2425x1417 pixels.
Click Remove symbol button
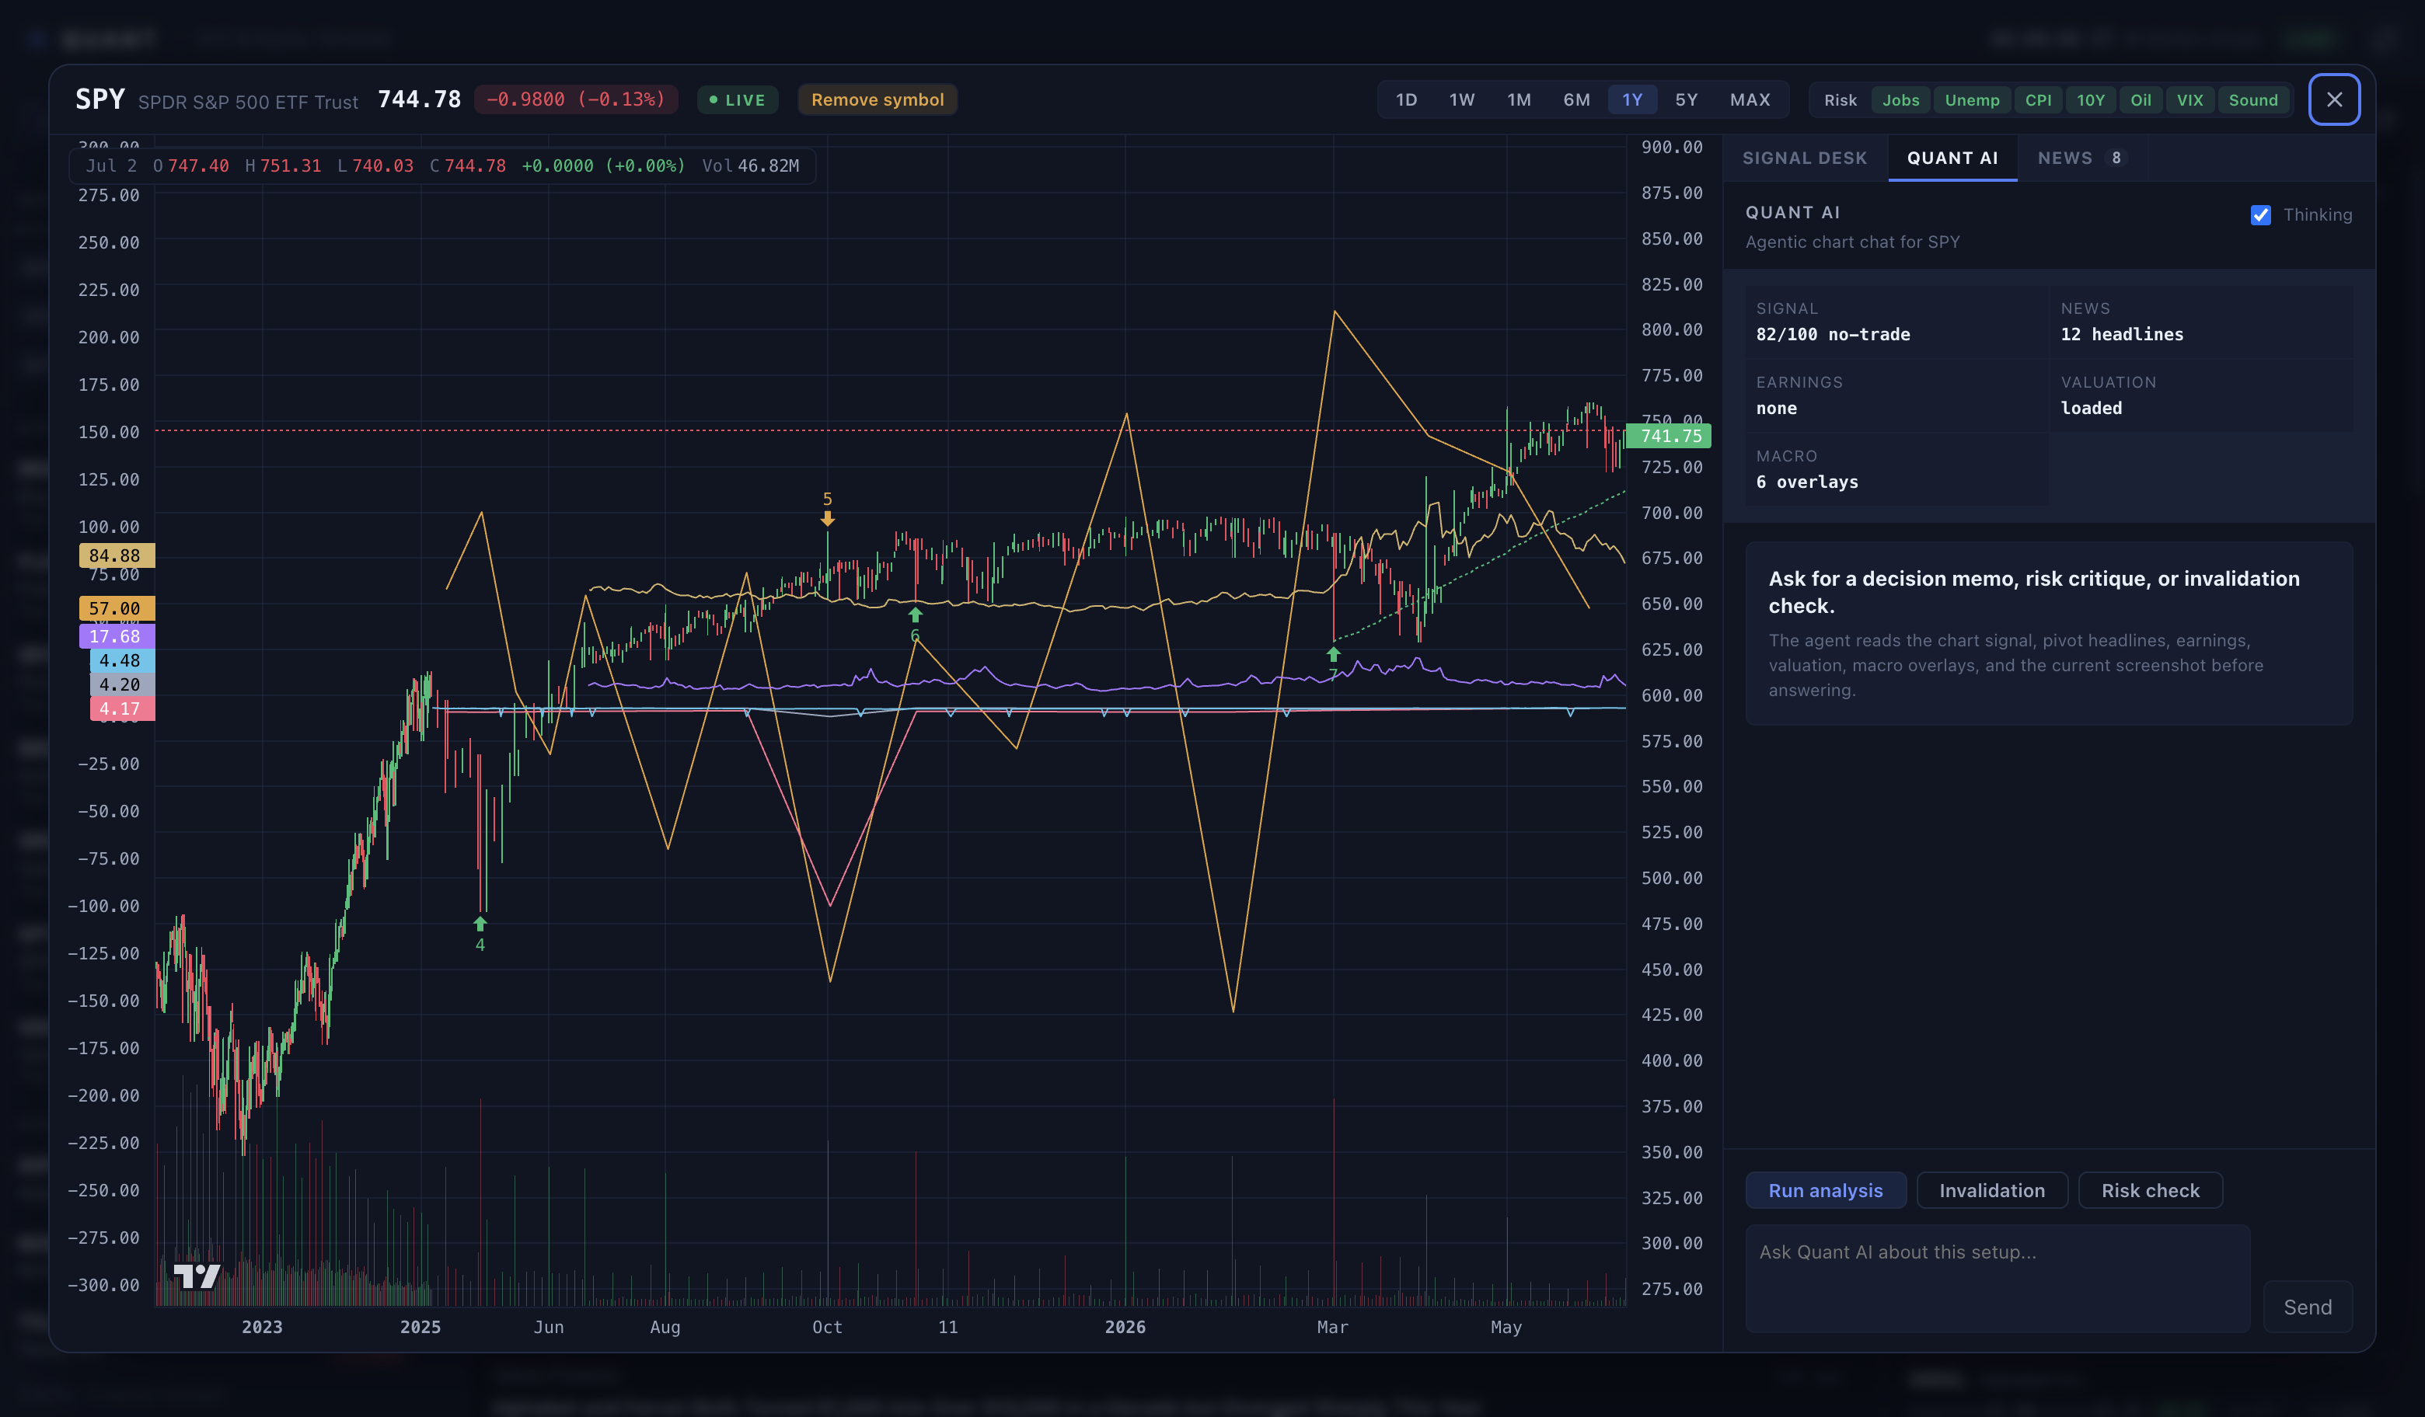(877, 100)
